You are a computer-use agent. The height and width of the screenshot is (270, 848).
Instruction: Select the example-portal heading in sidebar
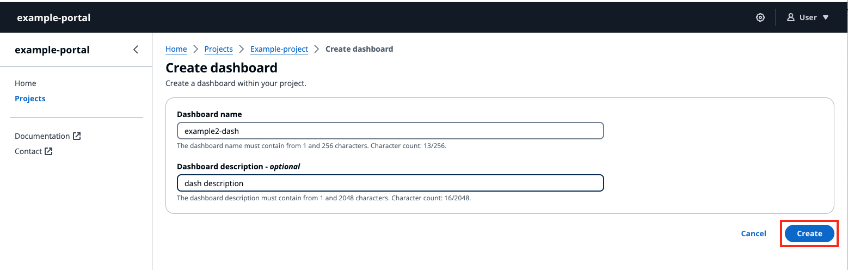(52, 50)
